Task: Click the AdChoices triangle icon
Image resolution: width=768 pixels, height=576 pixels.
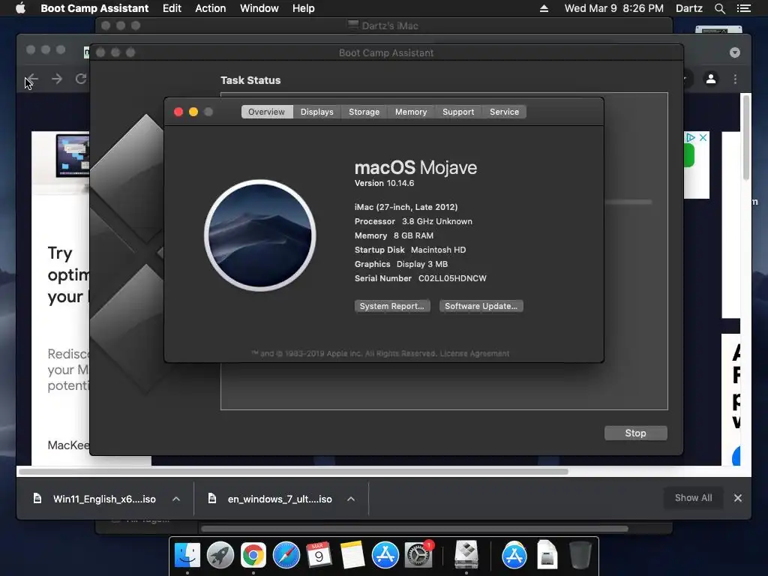Action: (690, 138)
